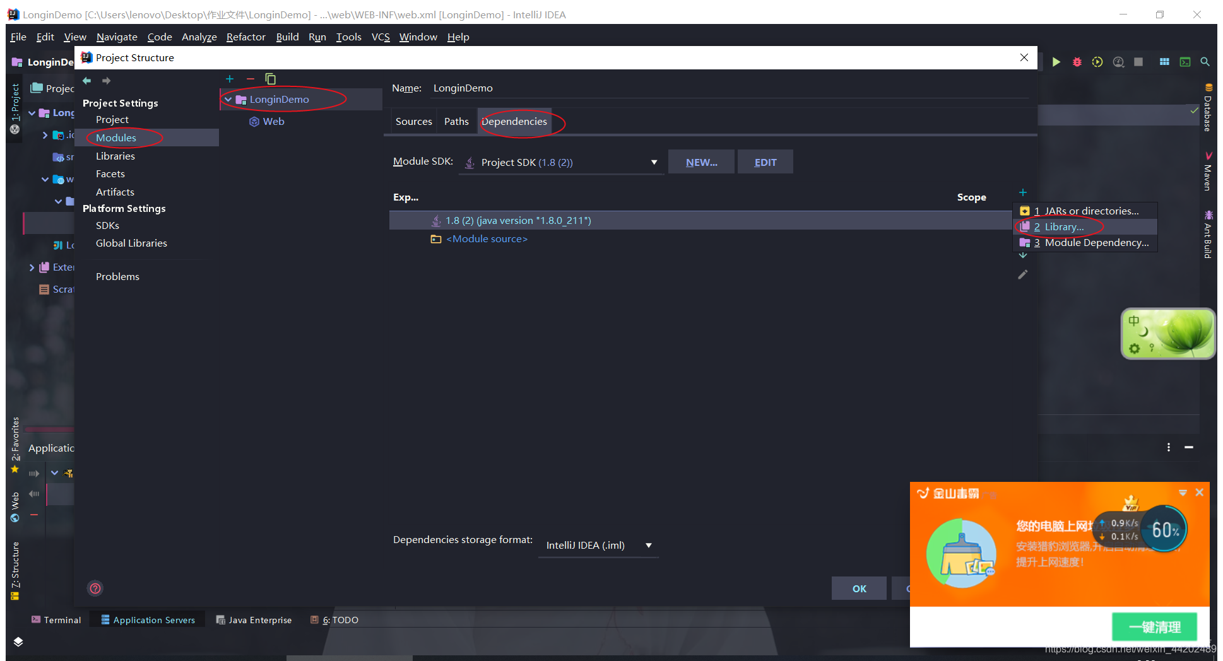Click the module Name input field
Screen dimensions: 1223x661
730,88
